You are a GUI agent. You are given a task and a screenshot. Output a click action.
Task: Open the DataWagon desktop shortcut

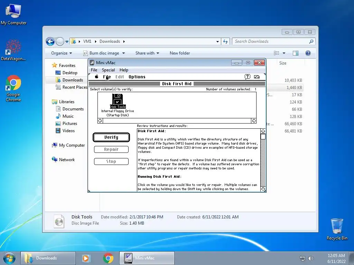[x=13, y=50]
